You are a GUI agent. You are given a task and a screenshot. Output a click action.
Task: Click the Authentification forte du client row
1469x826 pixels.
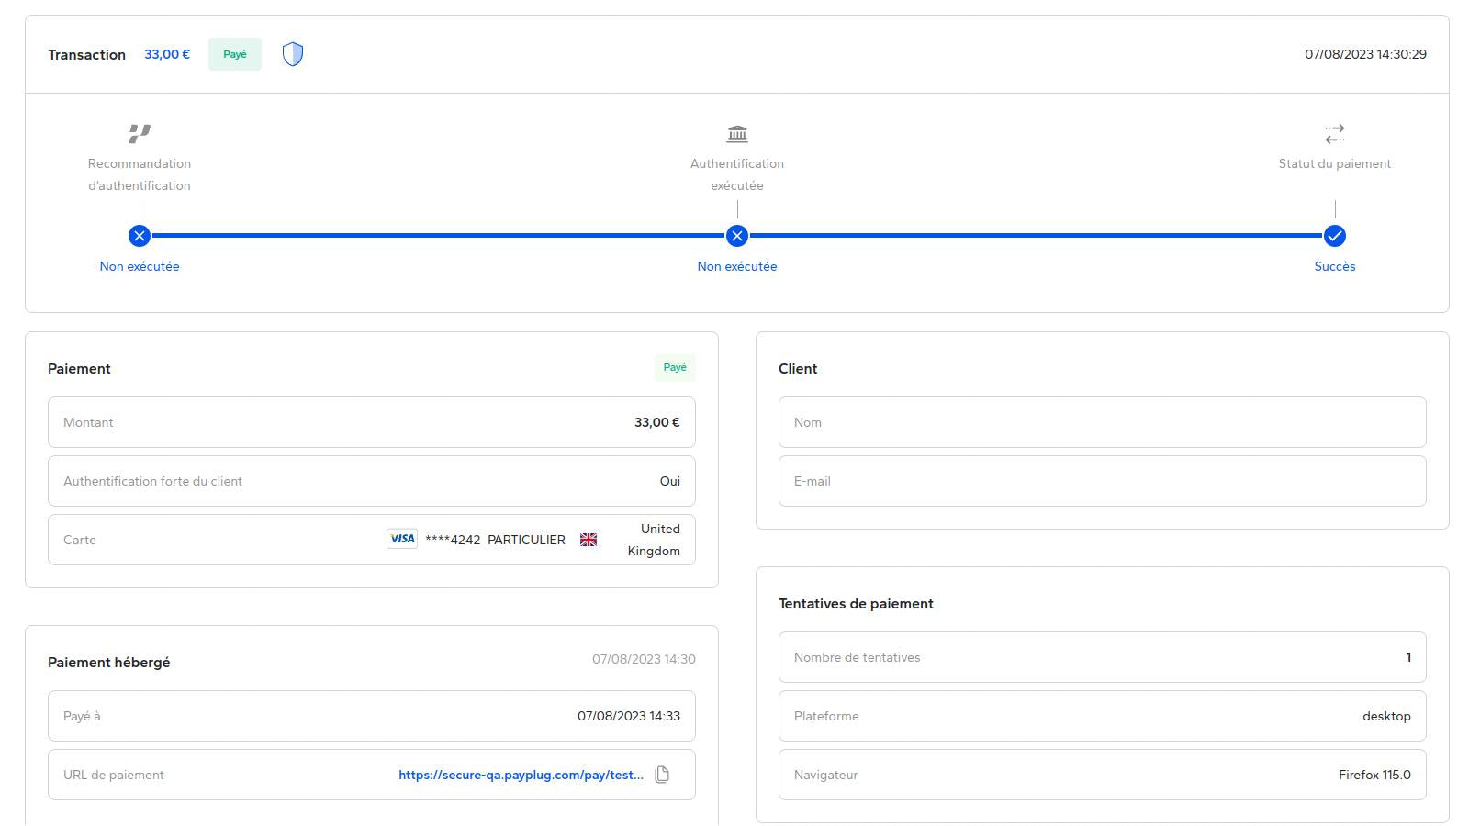click(x=372, y=481)
